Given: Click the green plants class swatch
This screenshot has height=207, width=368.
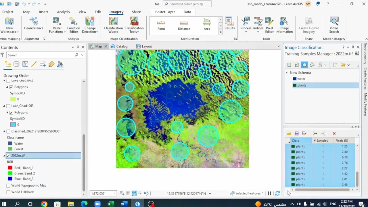Looking at the screenshot, I should pyautogui.click(x=295, y=85).
